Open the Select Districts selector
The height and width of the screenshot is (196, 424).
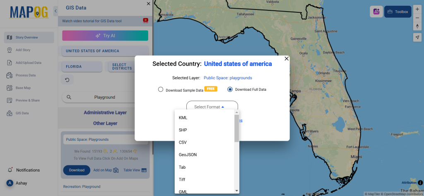[x=121, y=66]
